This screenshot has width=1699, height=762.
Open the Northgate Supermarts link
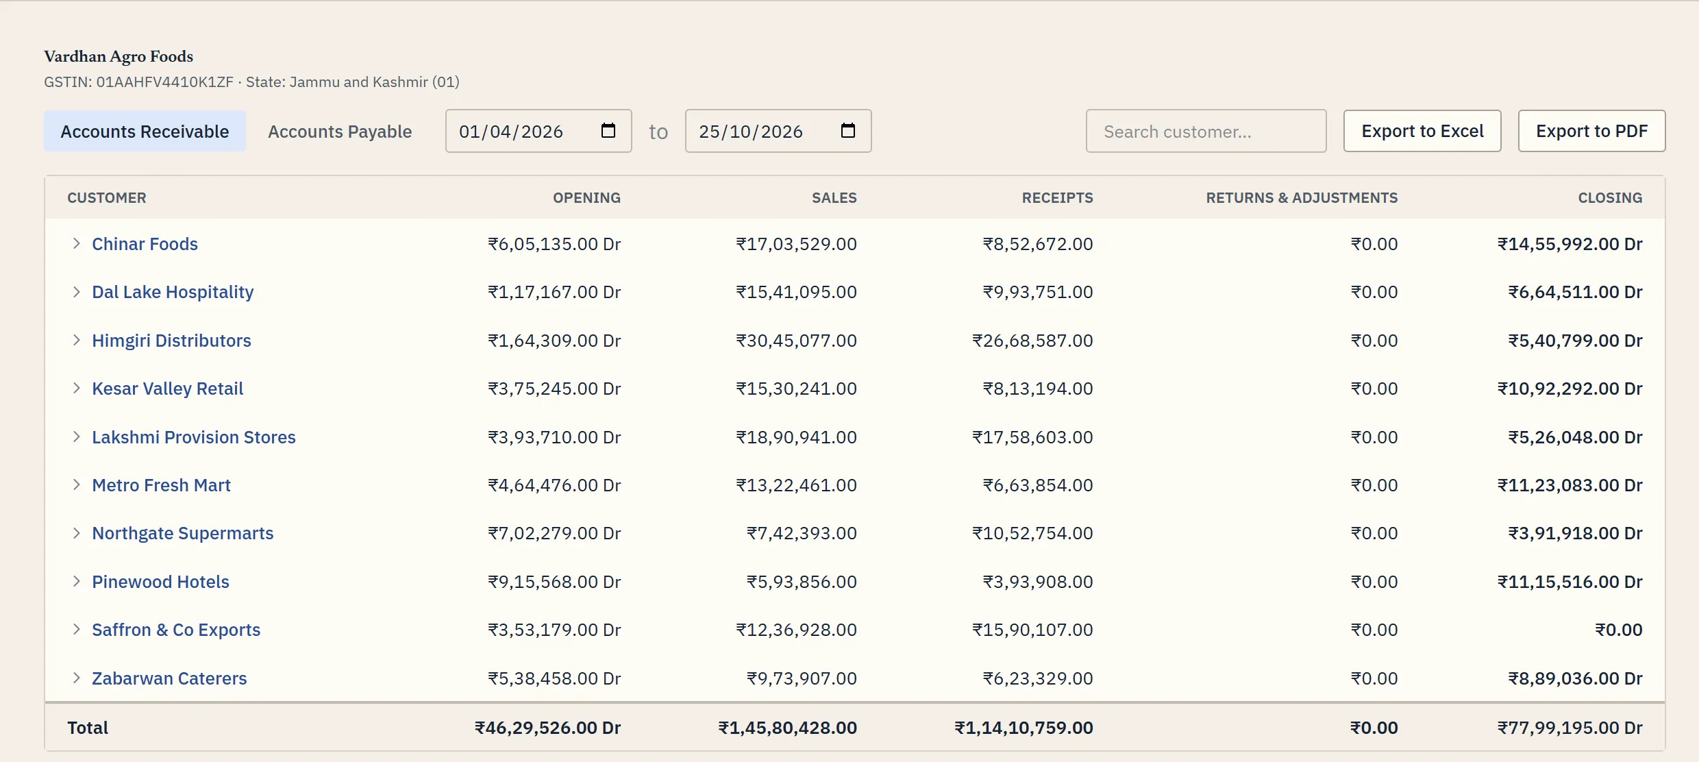(182, 533)
